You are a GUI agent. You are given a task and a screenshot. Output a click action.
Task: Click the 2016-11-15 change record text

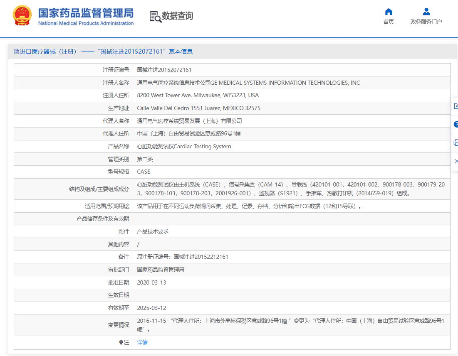(x=291, y=325)
